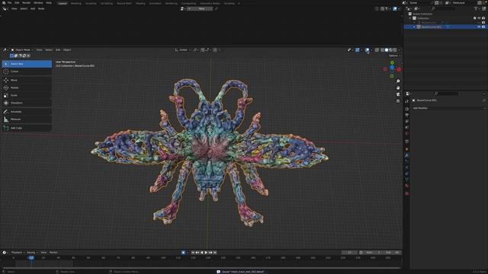Open the Render properties tab icon

point(406,109)
